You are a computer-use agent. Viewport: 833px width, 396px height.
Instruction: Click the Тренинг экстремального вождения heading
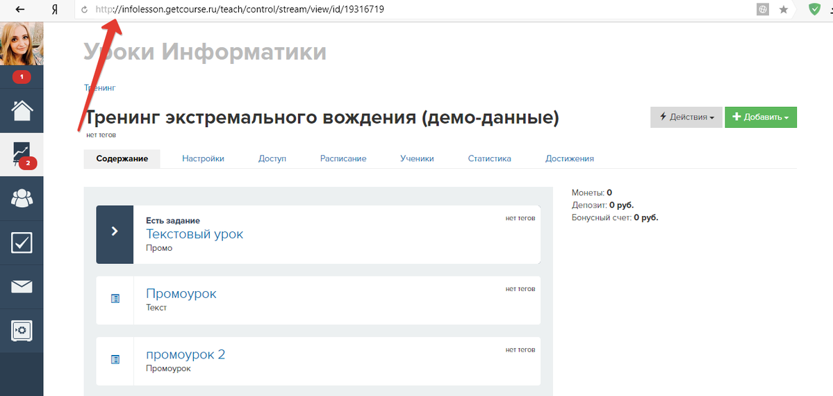(322, 119)
